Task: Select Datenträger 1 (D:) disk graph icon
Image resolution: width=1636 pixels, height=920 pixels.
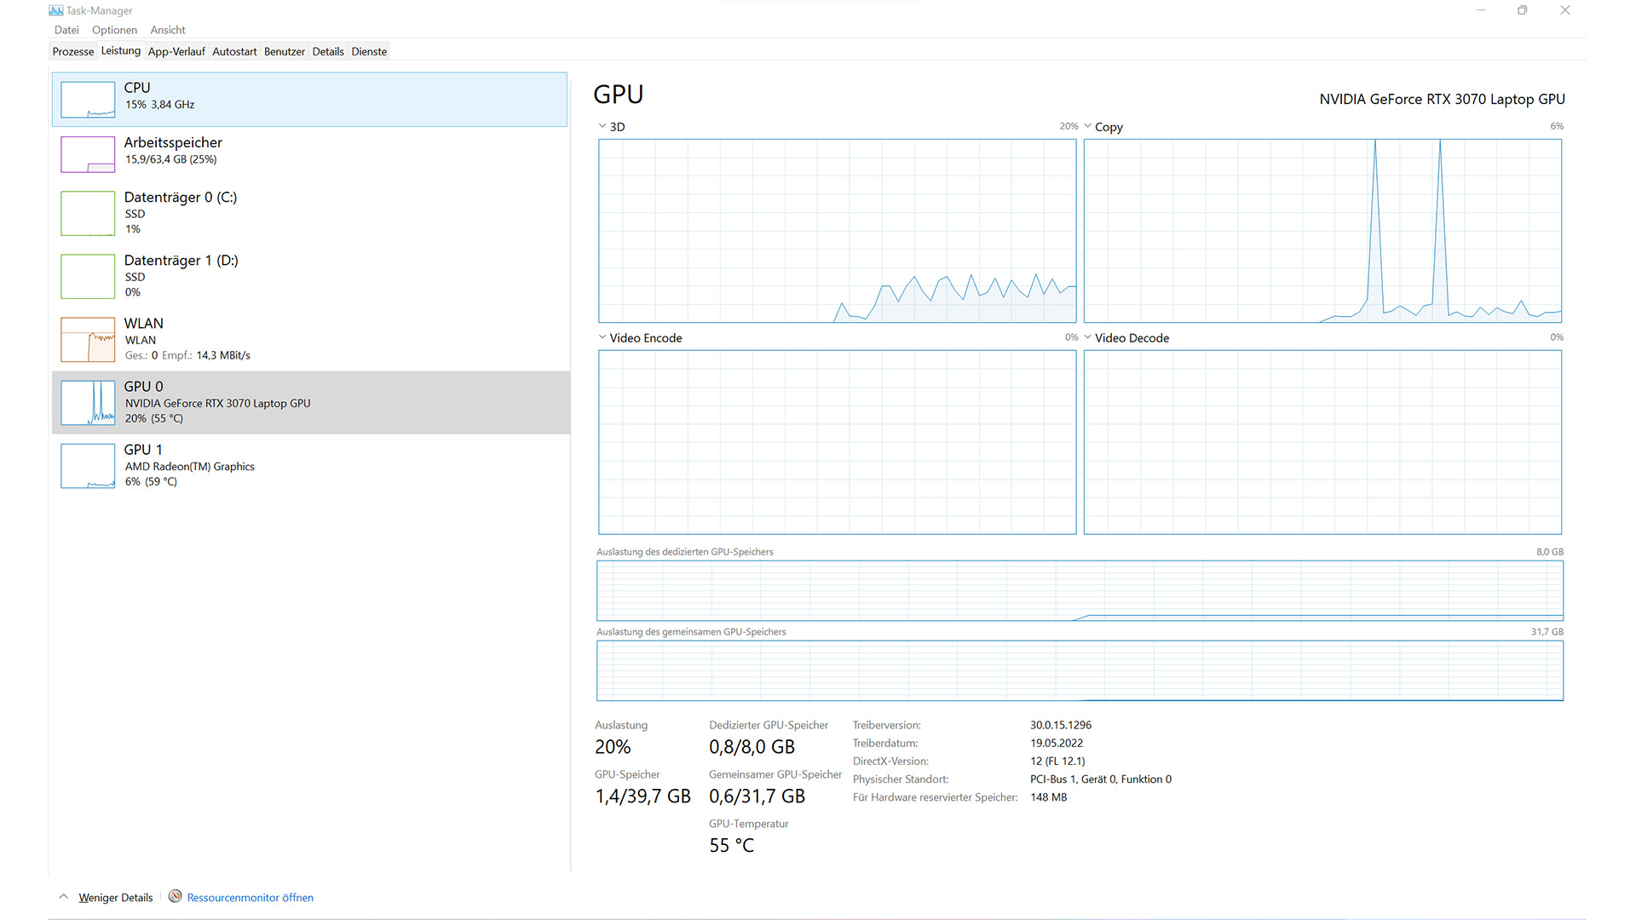Action: tap(88, 276)
